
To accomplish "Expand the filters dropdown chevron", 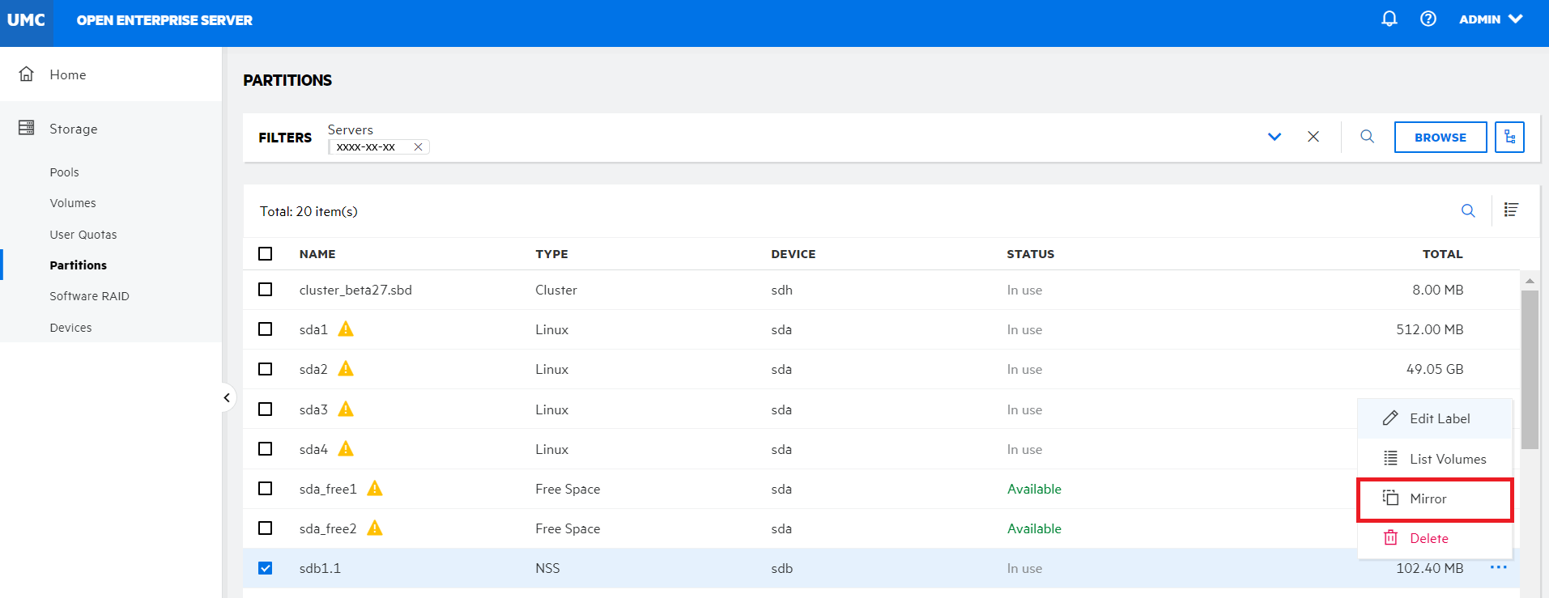I will coord(1274,137).
